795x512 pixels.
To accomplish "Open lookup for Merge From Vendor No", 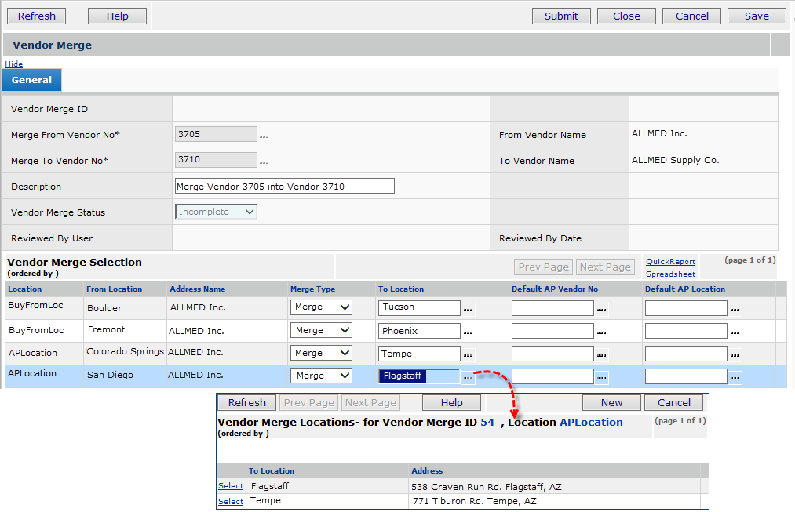I will [x=264, y=136].
